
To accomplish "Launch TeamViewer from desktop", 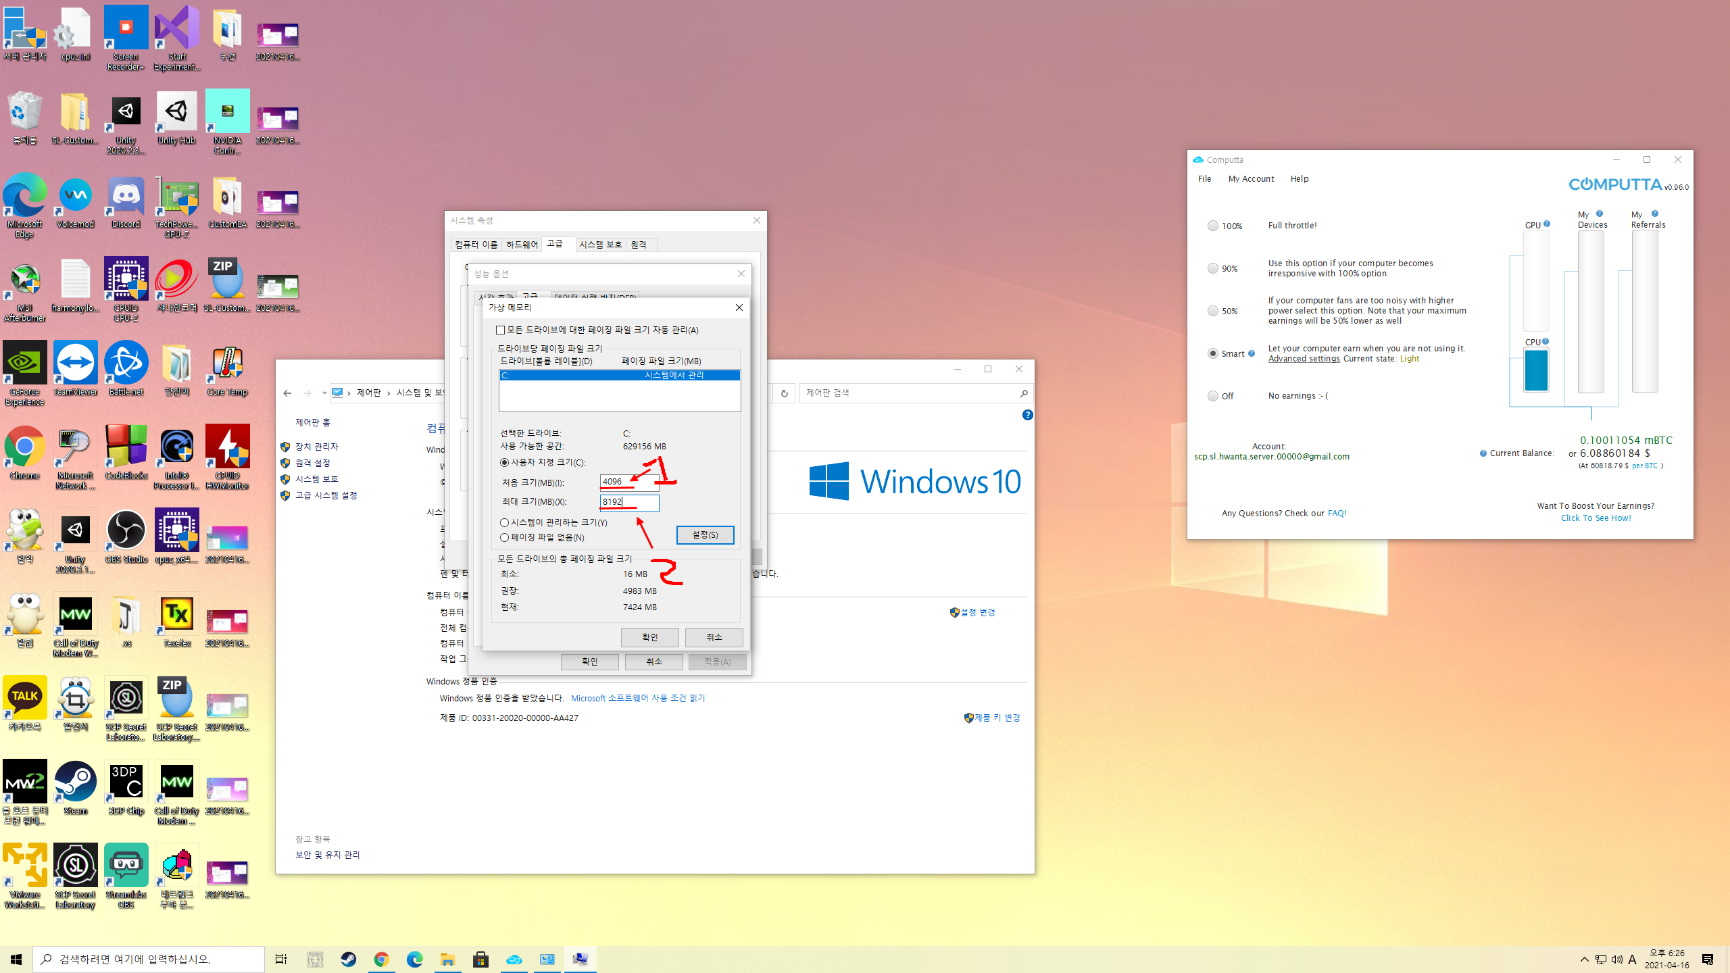I will click(x=75, y=369).
